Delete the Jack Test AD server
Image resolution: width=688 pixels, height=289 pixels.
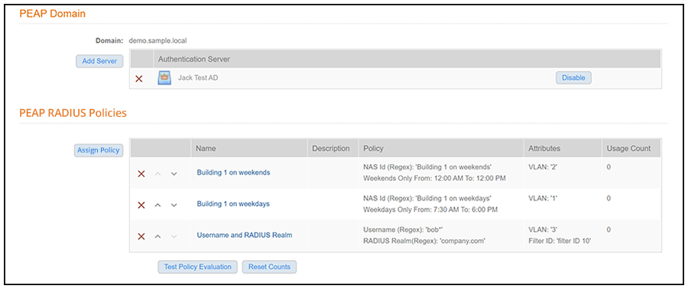coord(139,79)
